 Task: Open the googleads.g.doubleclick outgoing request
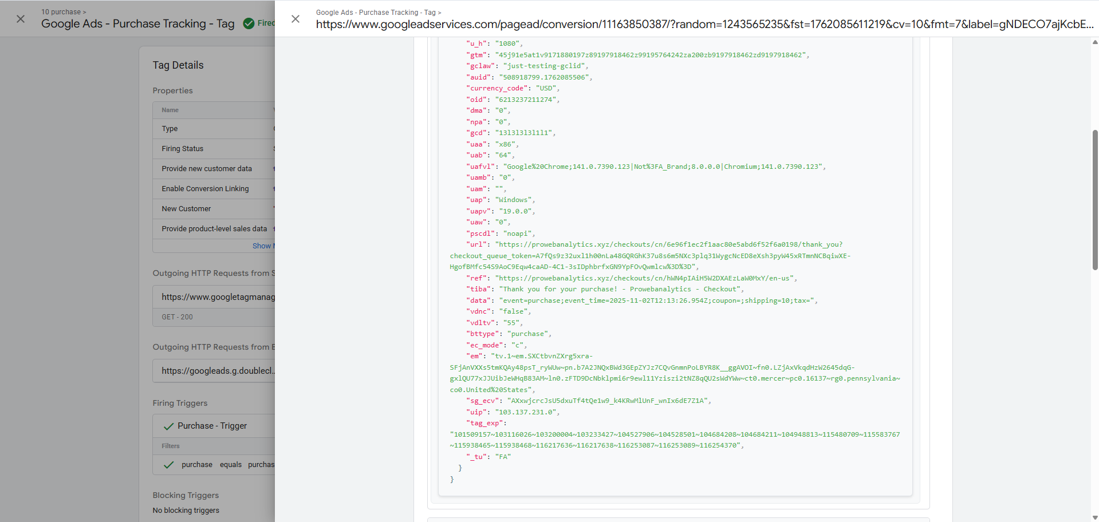[x=218, y=371]
